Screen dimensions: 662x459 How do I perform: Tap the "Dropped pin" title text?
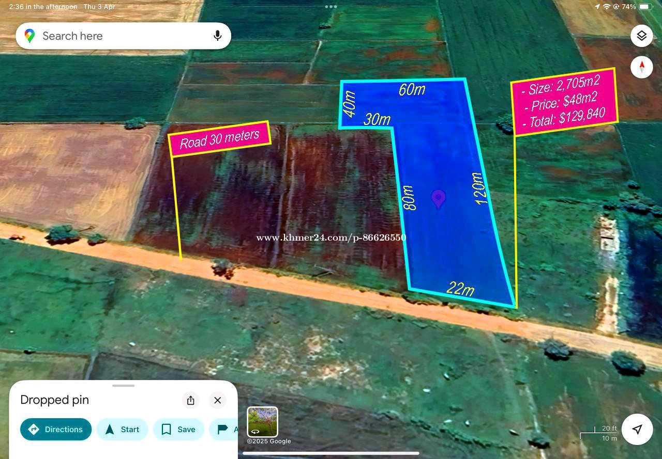click(54, 400)
